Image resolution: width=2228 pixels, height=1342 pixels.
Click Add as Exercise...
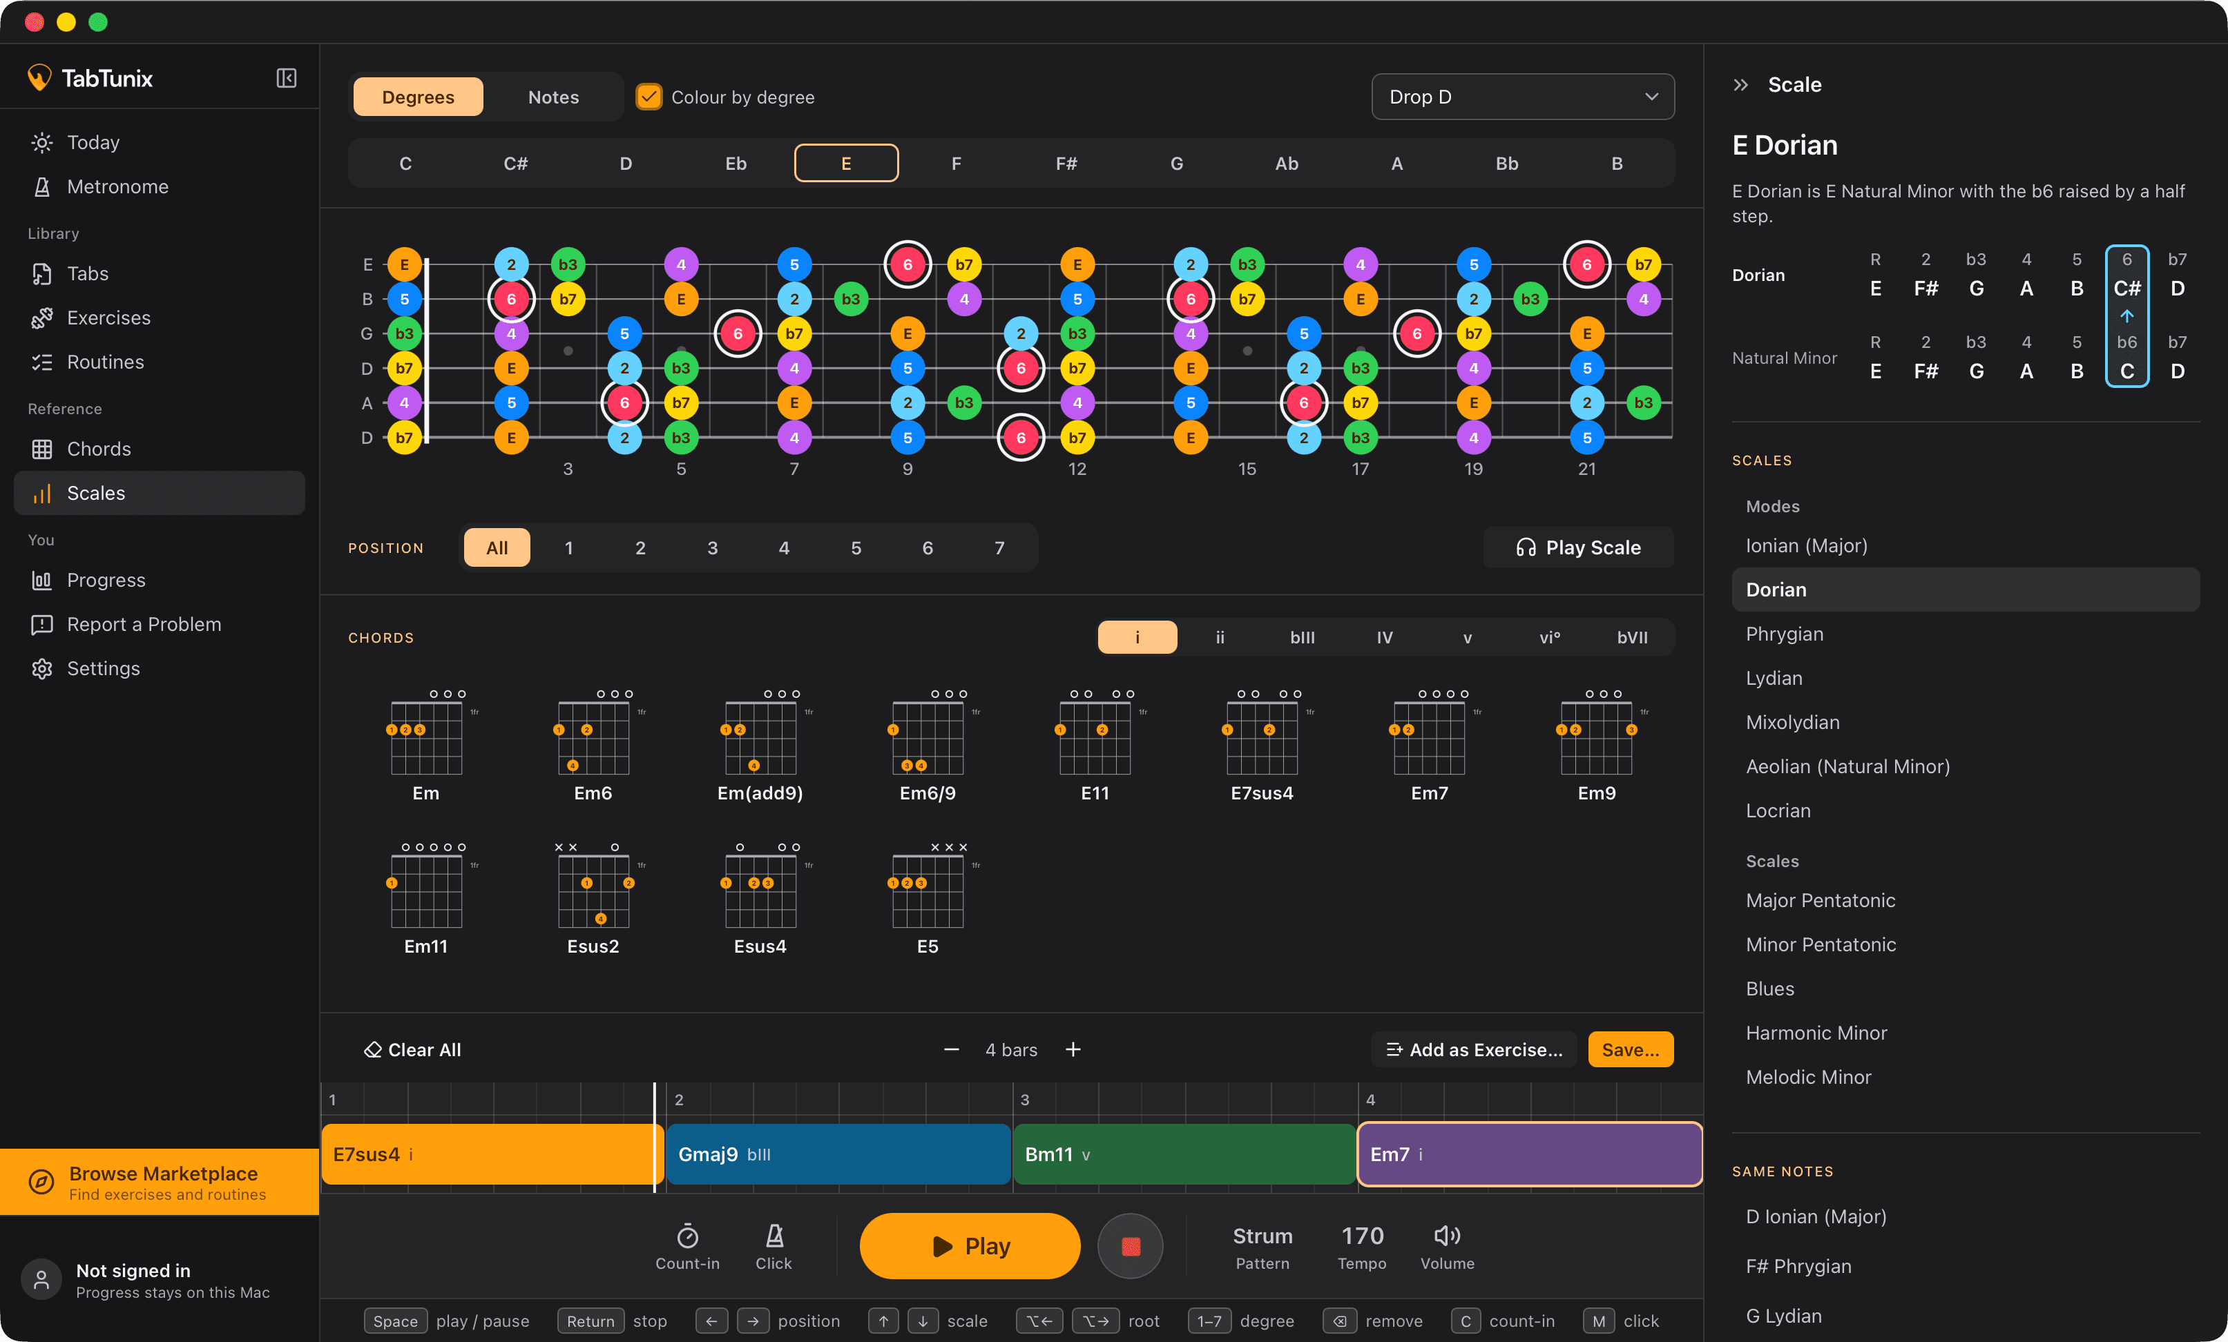pyautogui.click(x=1474, y=1049)
